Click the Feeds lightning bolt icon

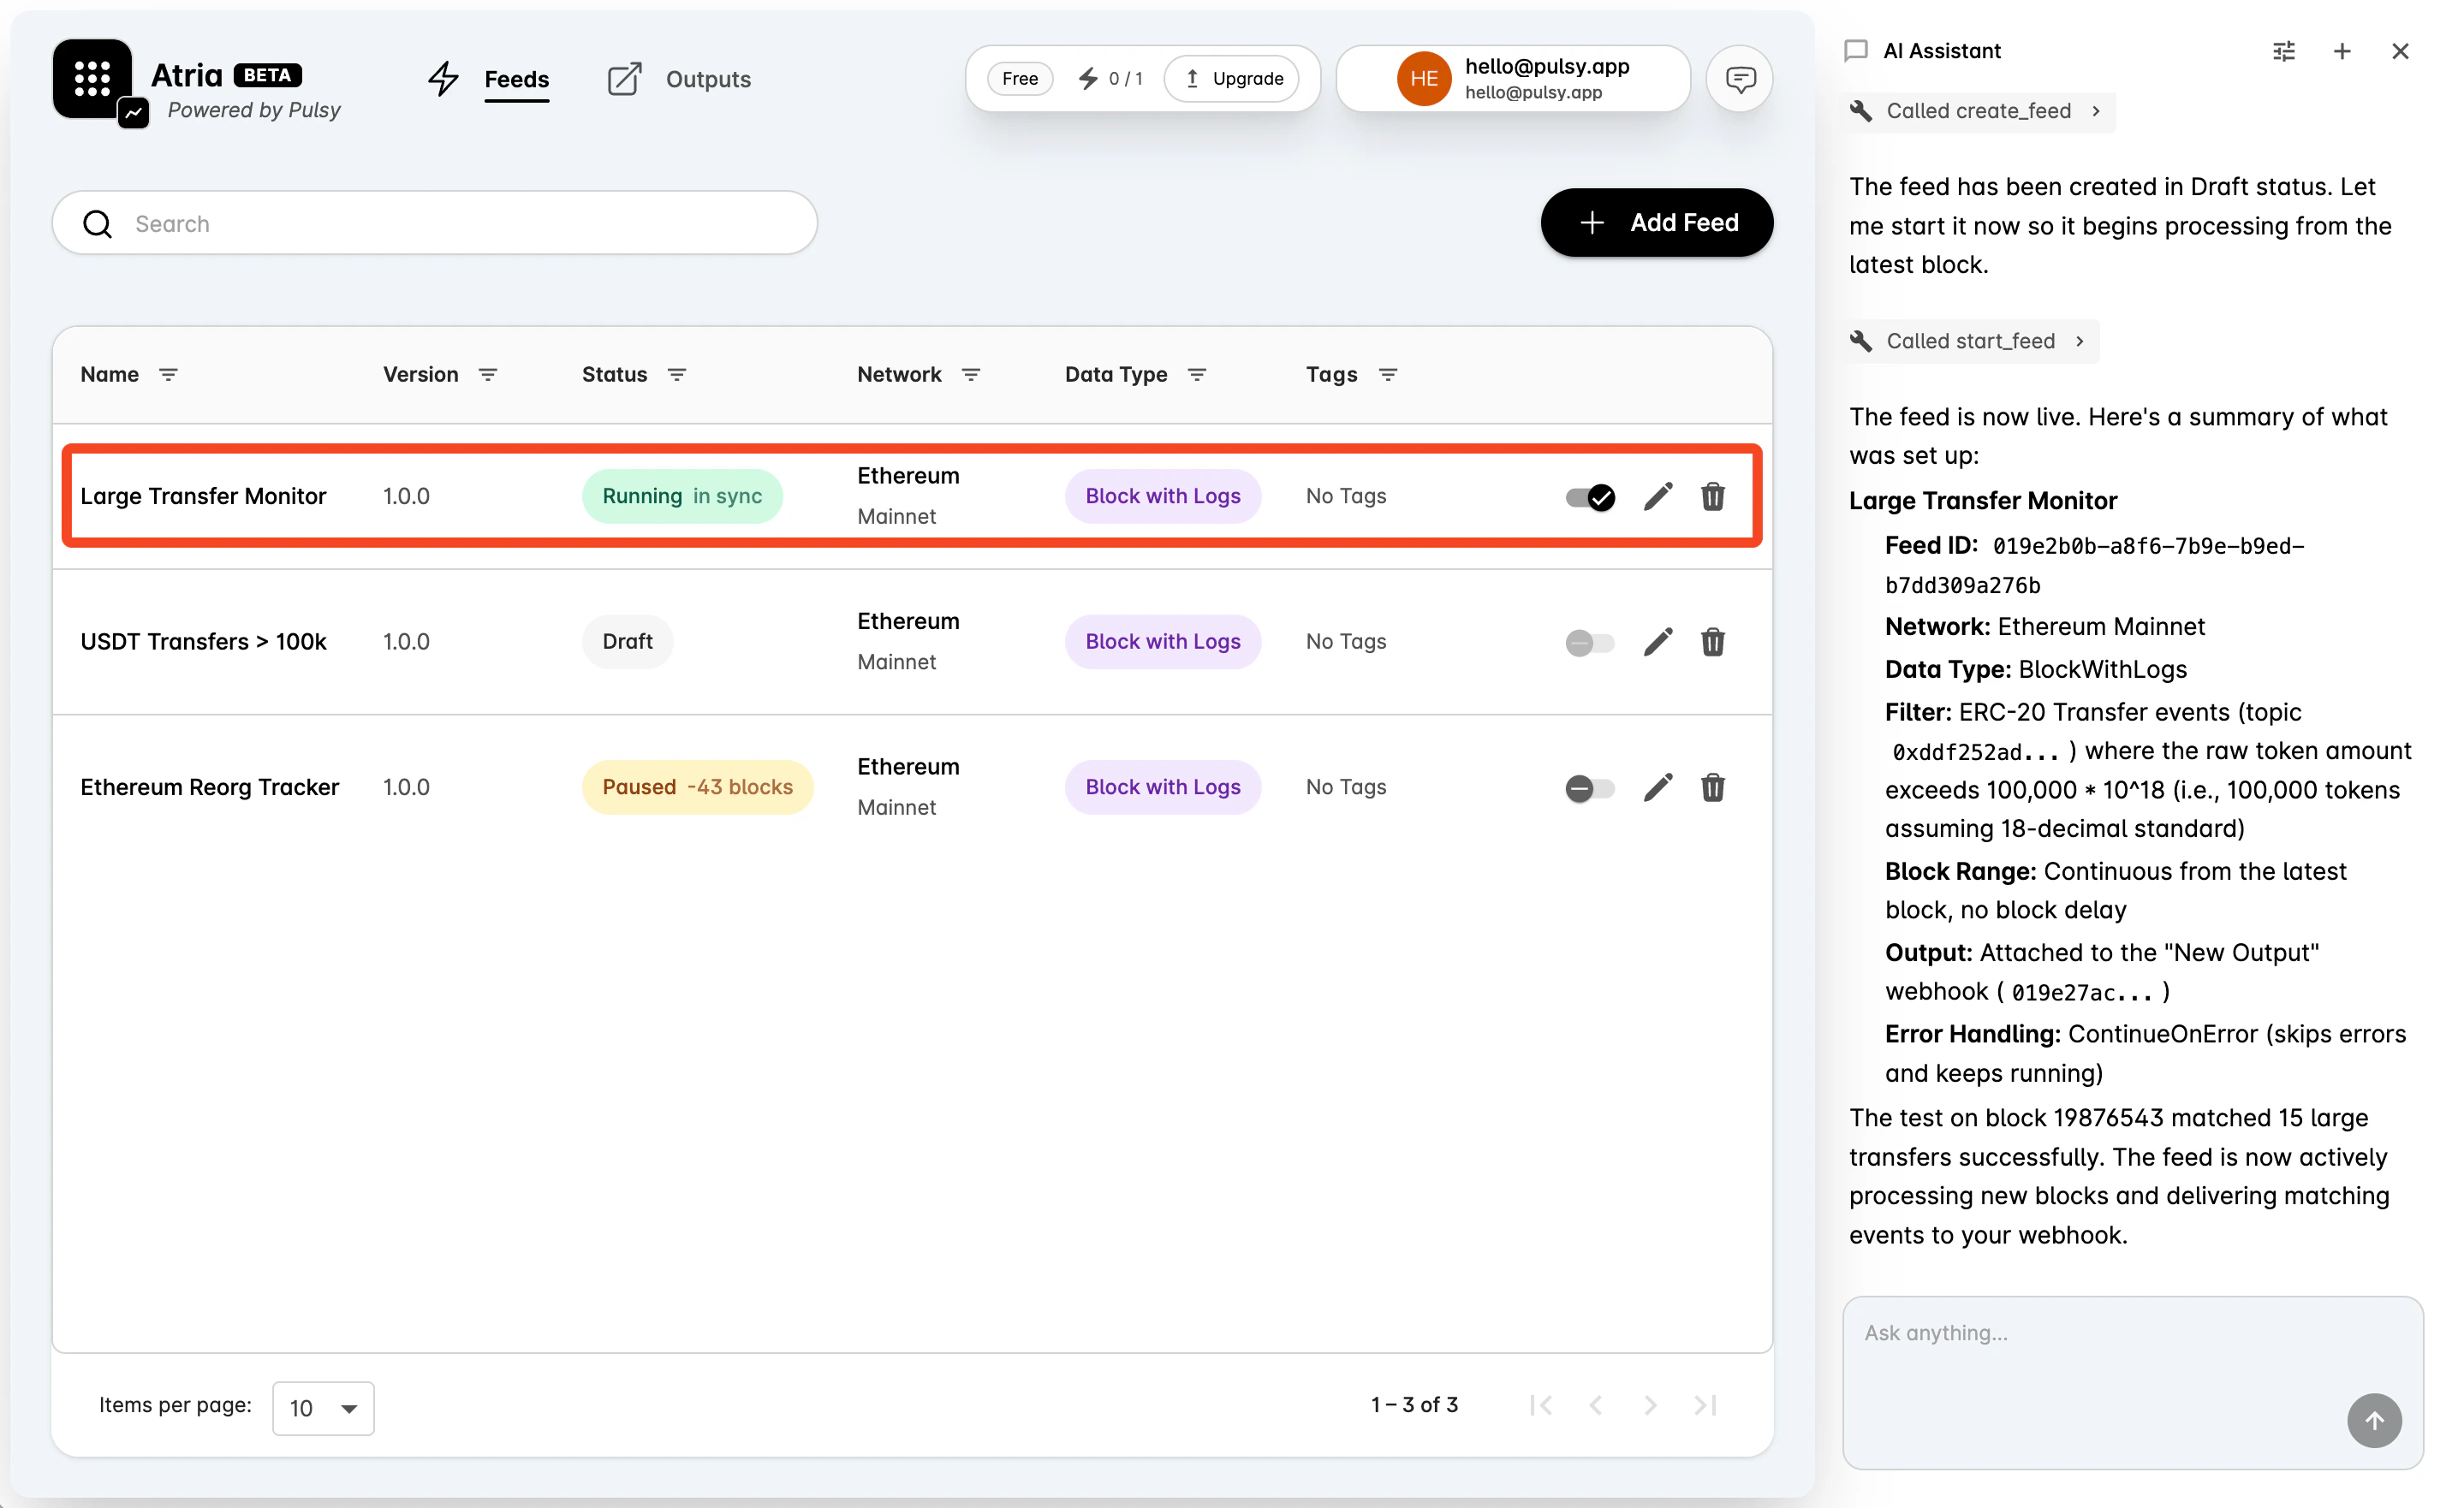click(443, 79)
